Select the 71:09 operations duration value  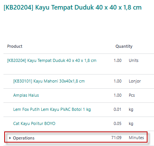coord(117,138)
